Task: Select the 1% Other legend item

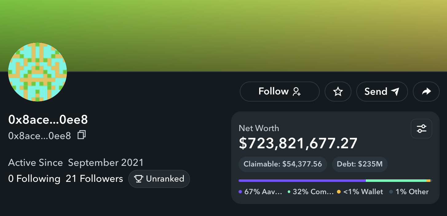Action: pos(409,192)
